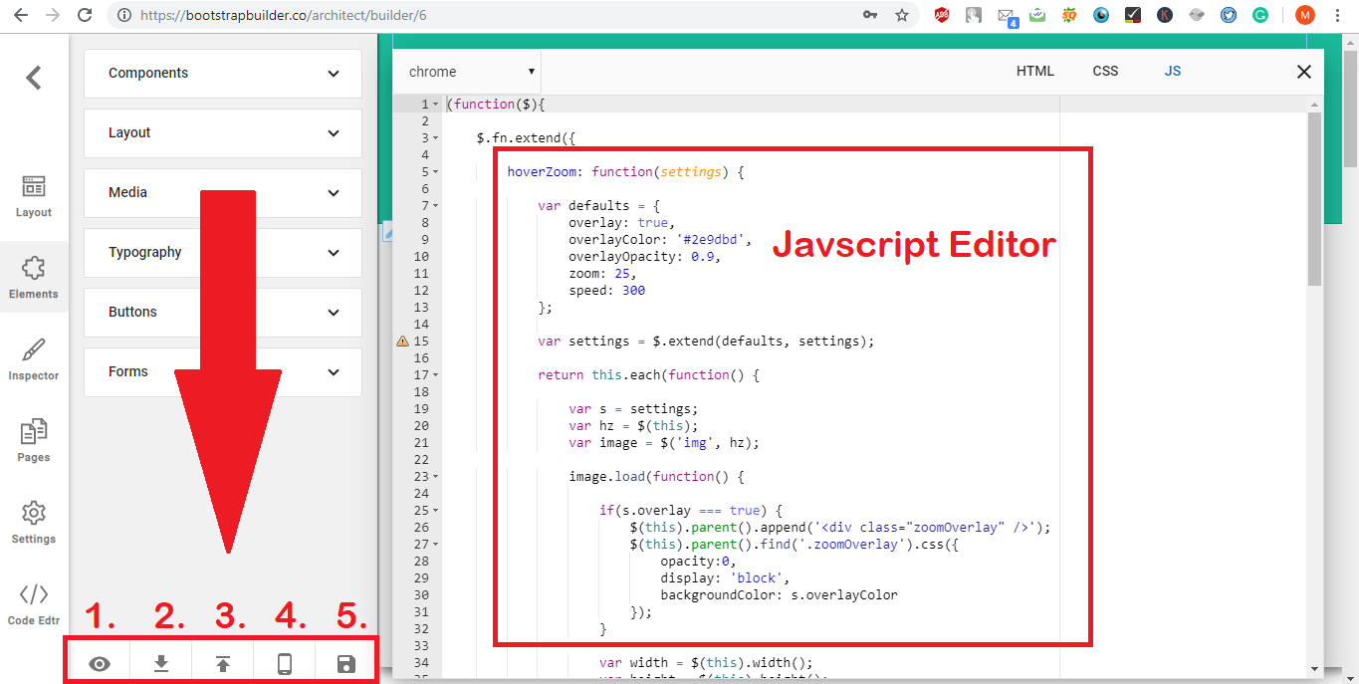This screenshot has width=1359, height=684.
Task: Open the chrome theme dropdown
Action: pyautogui.click(x=468, y=72)
